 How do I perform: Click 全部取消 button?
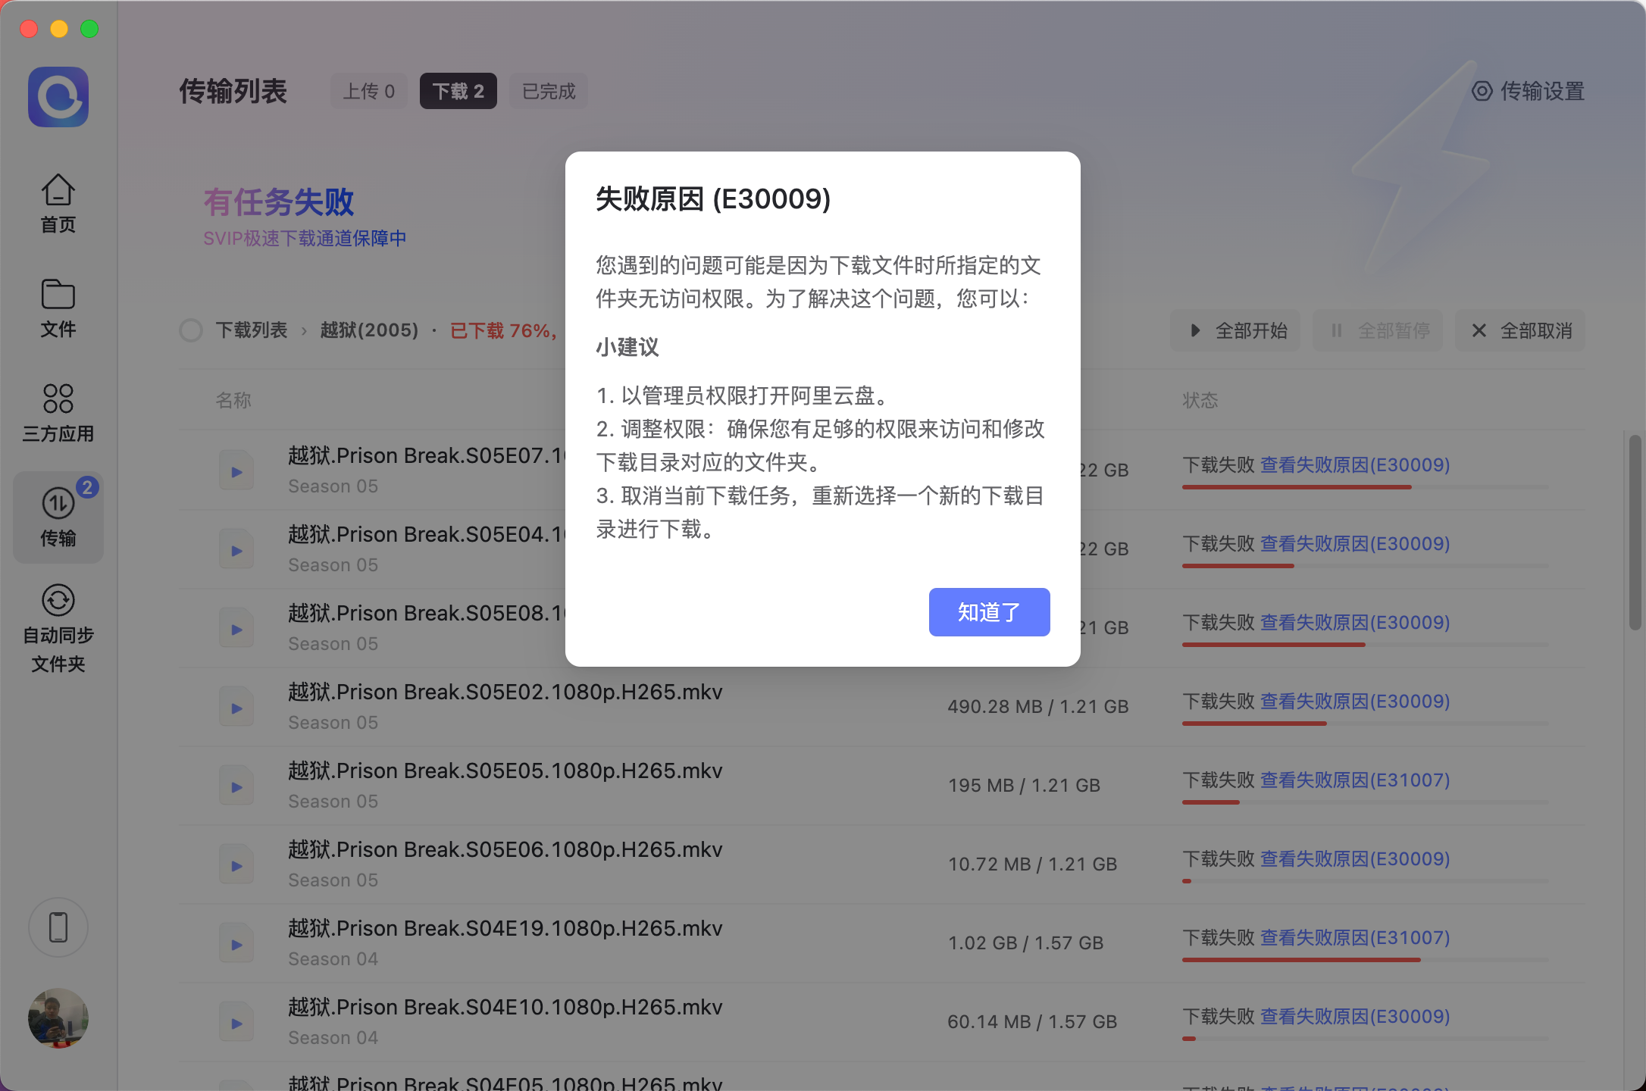1520,330
